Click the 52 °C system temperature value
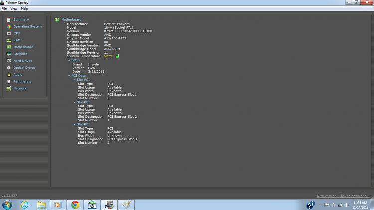The height and width of the screenshot is (210, 374). click(x=109, y=56)
